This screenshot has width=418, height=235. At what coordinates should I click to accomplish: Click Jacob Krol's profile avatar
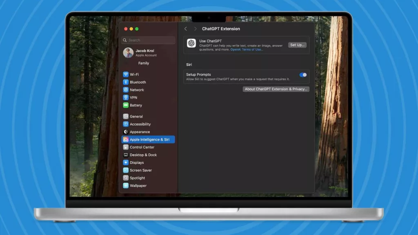[x=128, y=53]
